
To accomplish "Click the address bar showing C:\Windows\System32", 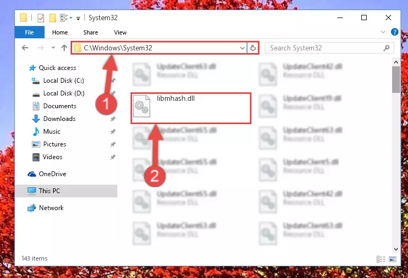I will coord(159,48).
